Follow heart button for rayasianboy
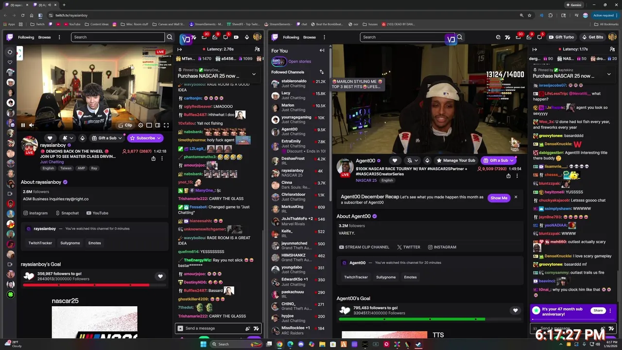The image size is (622, 350). [x=50, y=138]
